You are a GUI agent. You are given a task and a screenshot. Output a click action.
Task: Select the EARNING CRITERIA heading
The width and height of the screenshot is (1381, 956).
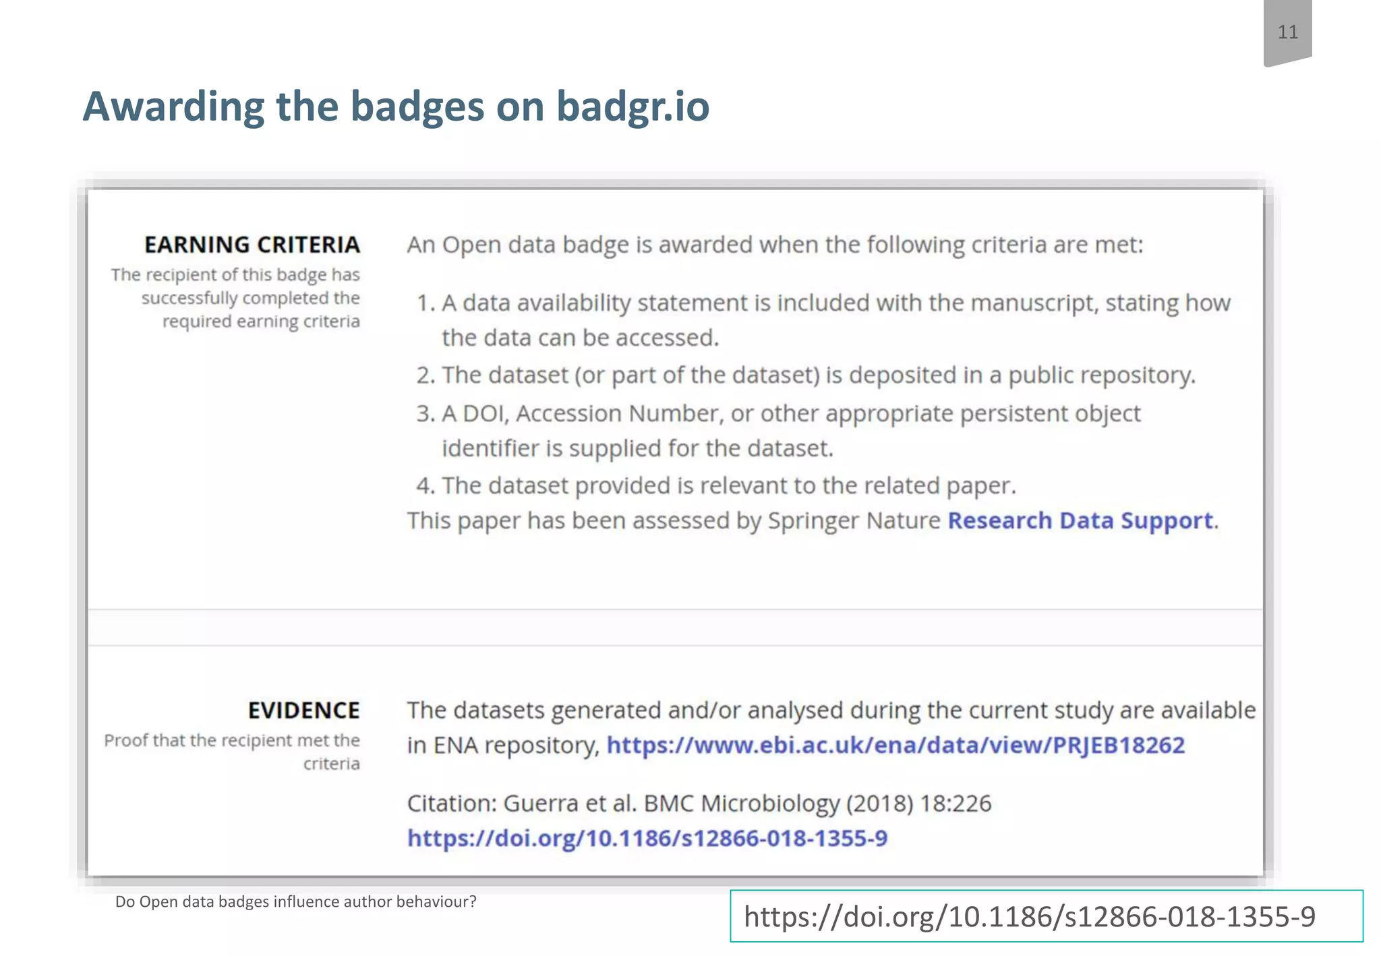pyautogui.click(x=252, y=245)
